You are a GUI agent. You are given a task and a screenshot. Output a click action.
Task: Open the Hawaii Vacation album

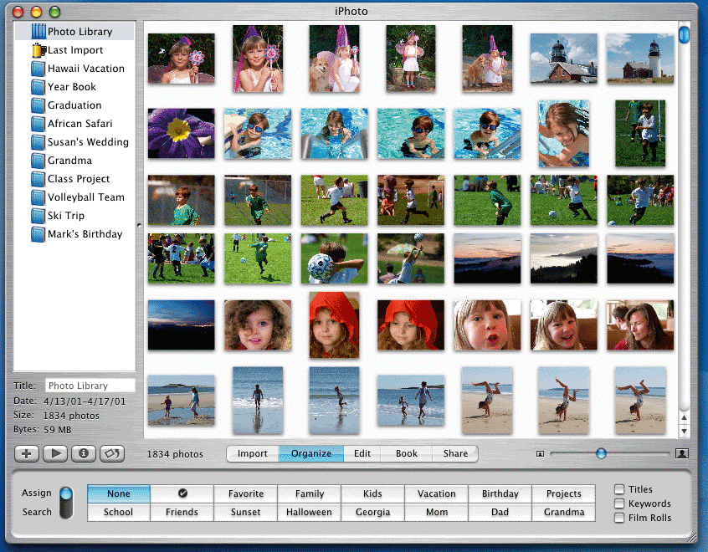(85, 69)
